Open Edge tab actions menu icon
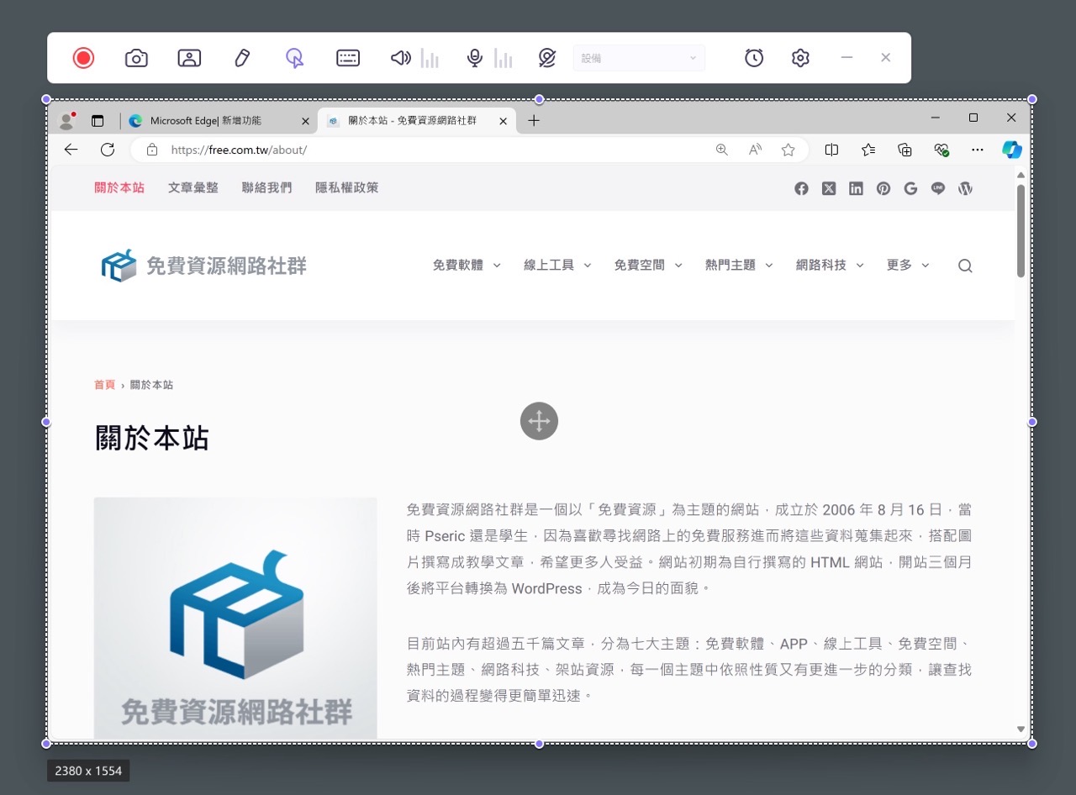 [x=98, y=121]
